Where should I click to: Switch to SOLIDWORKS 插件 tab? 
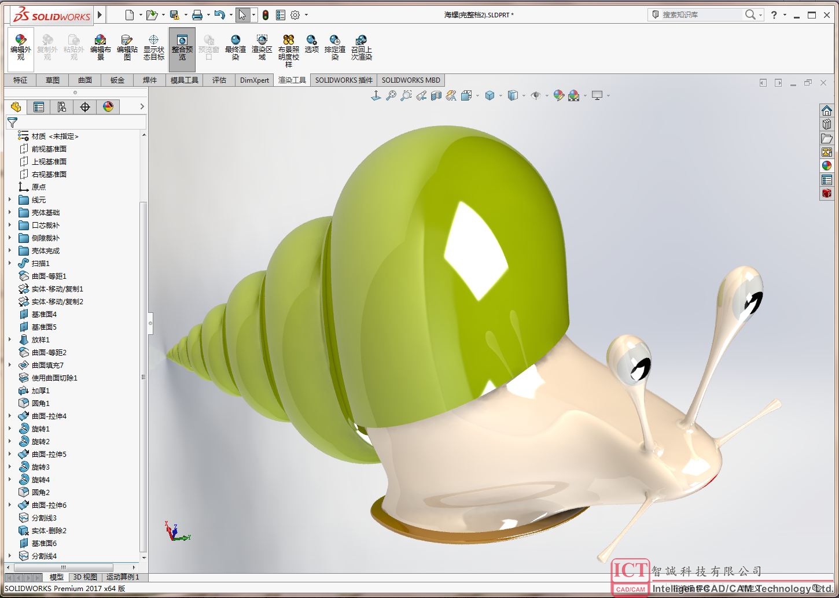coord(344,80)
